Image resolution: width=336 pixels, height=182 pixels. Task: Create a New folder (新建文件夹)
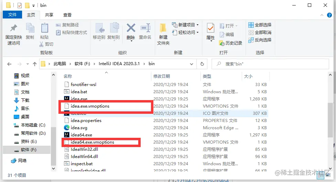pyautogui.click(x=163, y=34)
